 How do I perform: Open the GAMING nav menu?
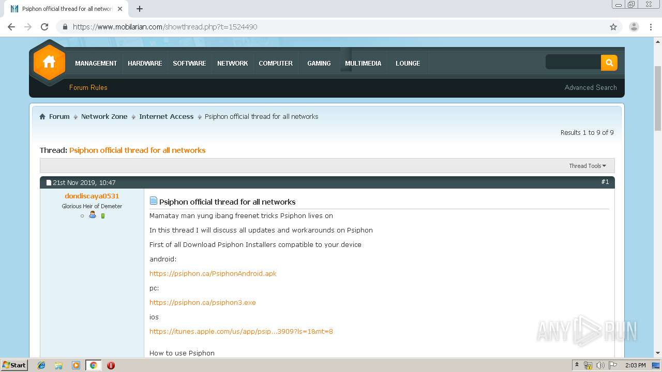(x=319, y=63)
